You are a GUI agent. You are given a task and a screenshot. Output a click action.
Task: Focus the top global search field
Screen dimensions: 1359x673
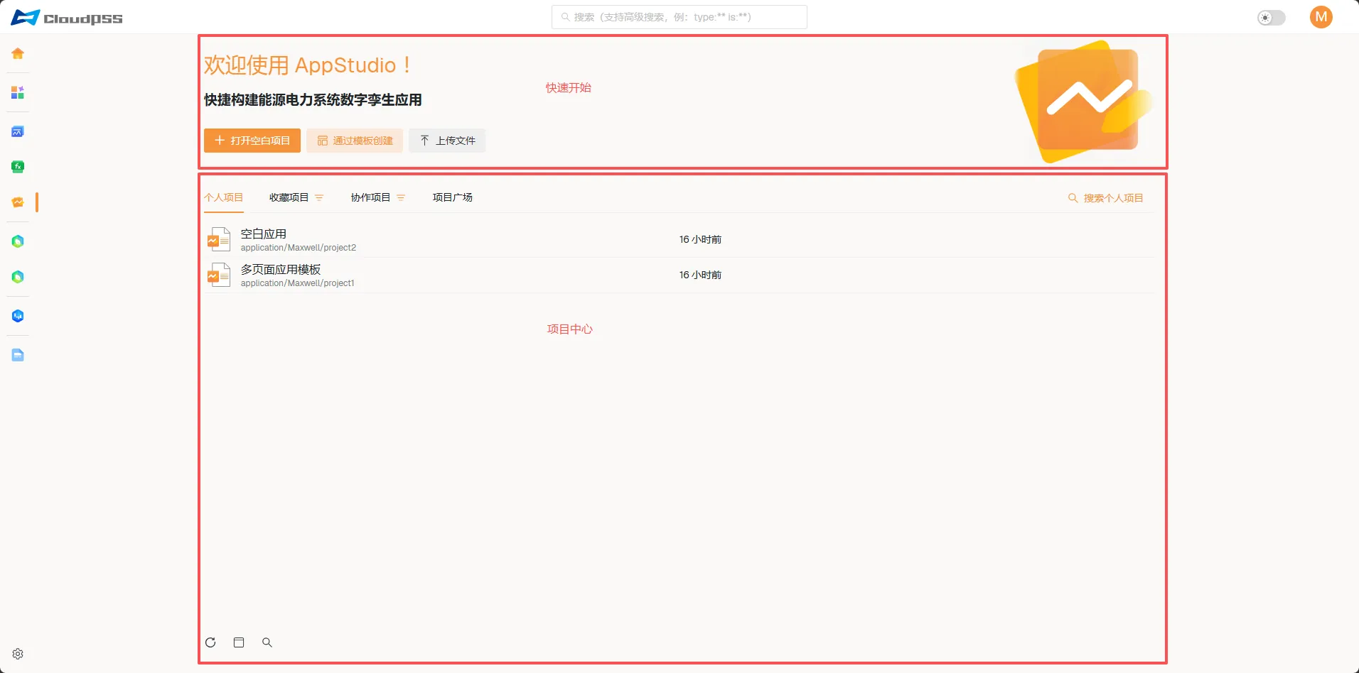point(679,17)
